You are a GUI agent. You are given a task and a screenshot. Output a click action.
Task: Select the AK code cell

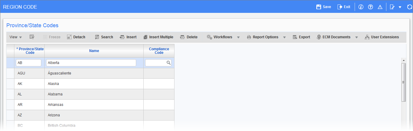coord(29,84)
